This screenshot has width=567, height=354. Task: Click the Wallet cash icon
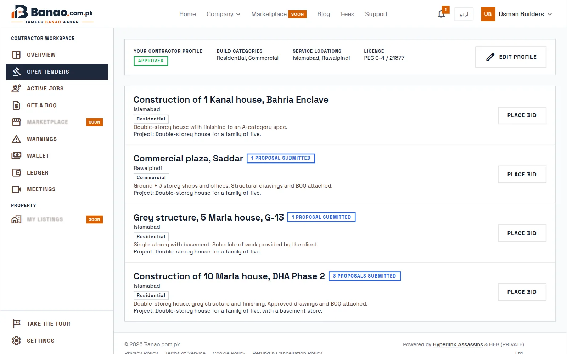click(16, 155)
